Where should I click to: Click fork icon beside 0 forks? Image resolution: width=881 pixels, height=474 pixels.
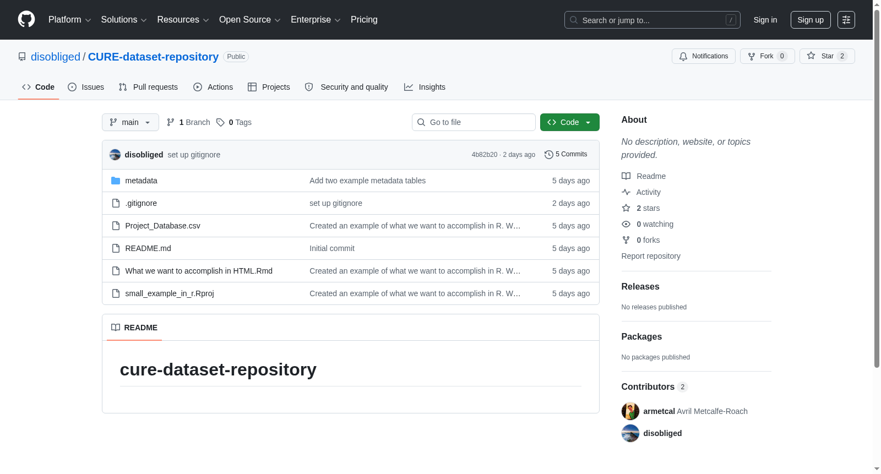[626, 240]
